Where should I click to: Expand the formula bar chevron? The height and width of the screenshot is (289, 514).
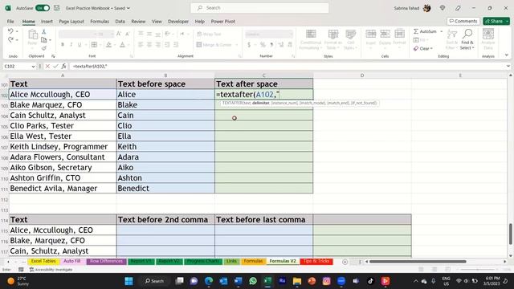508,66
